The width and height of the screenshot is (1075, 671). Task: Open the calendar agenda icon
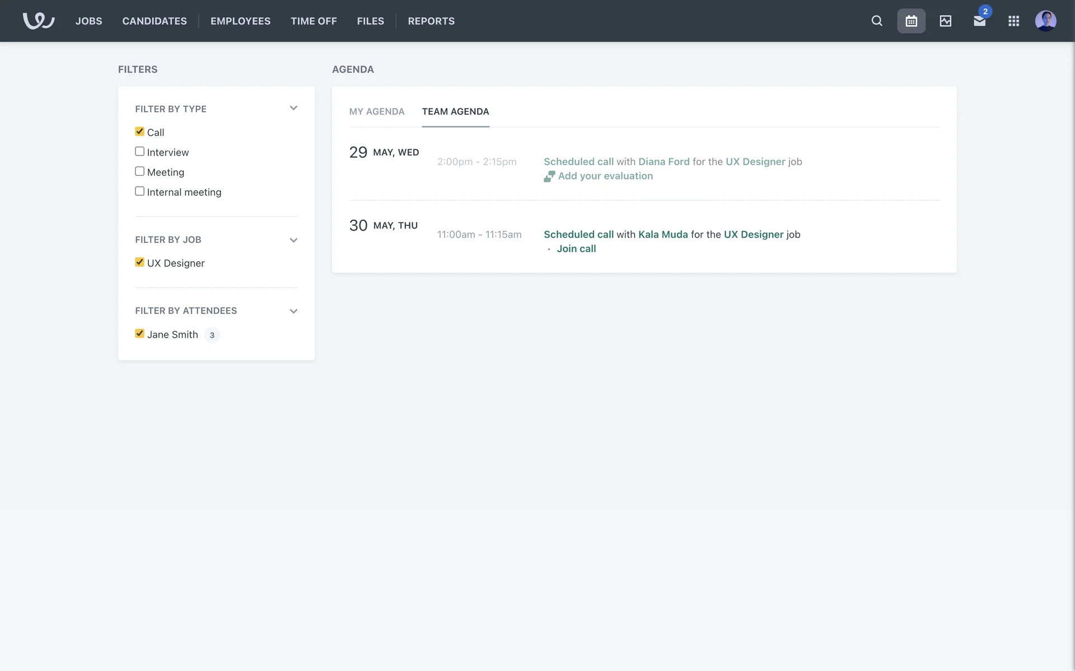[911, 21]
